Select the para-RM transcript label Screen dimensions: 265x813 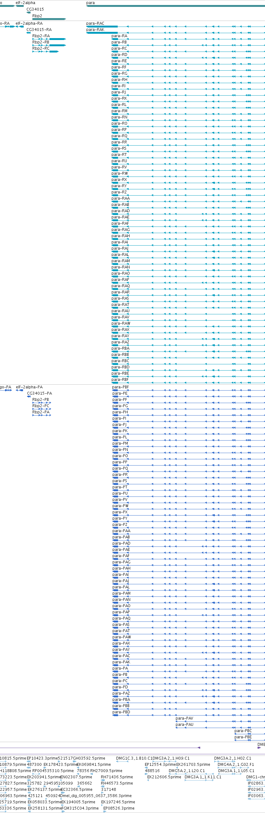tap(119, 111)
